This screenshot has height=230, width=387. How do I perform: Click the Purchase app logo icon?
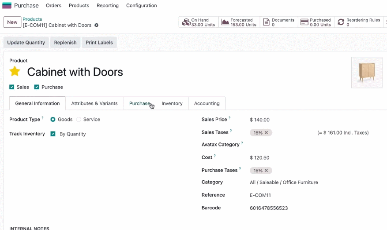coord(7,5)
